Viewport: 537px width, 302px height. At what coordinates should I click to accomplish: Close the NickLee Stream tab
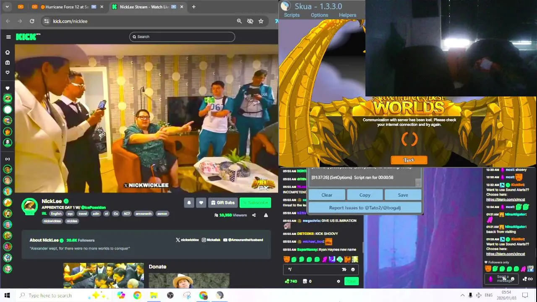182,7
